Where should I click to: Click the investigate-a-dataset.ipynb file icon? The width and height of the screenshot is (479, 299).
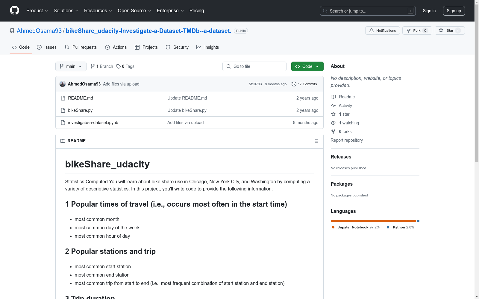pos(63,123)
